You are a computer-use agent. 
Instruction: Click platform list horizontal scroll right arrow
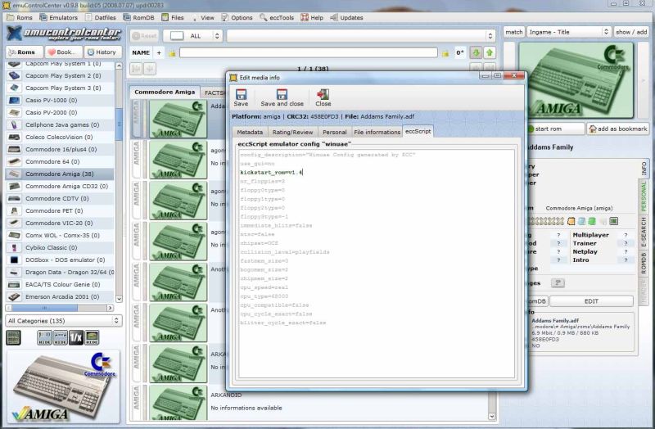[x=110, y=308]
